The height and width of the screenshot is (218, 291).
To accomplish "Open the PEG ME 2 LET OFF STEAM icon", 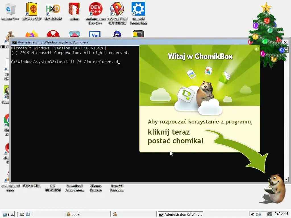I will click(117, 13).
